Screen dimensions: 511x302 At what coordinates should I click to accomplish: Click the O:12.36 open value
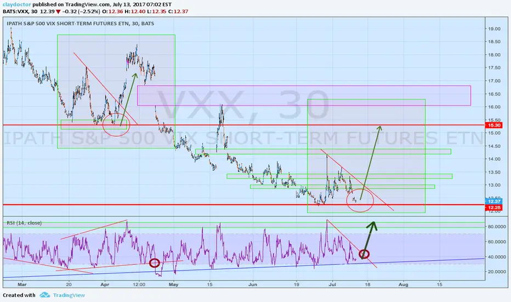pos(112,12)
